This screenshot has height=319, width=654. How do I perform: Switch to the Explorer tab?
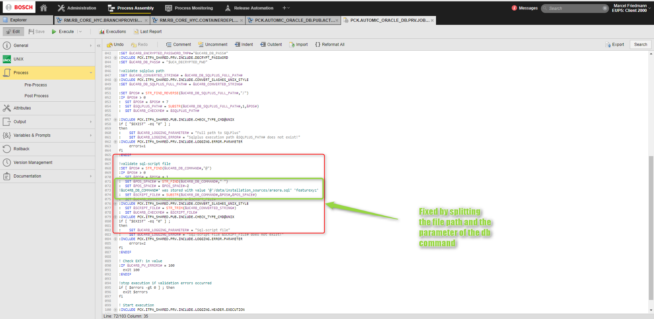point(27,20)
